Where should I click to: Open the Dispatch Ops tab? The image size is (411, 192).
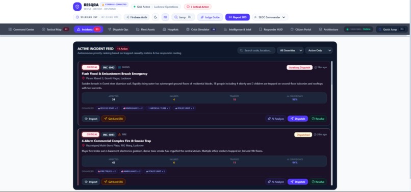[118, 30]
